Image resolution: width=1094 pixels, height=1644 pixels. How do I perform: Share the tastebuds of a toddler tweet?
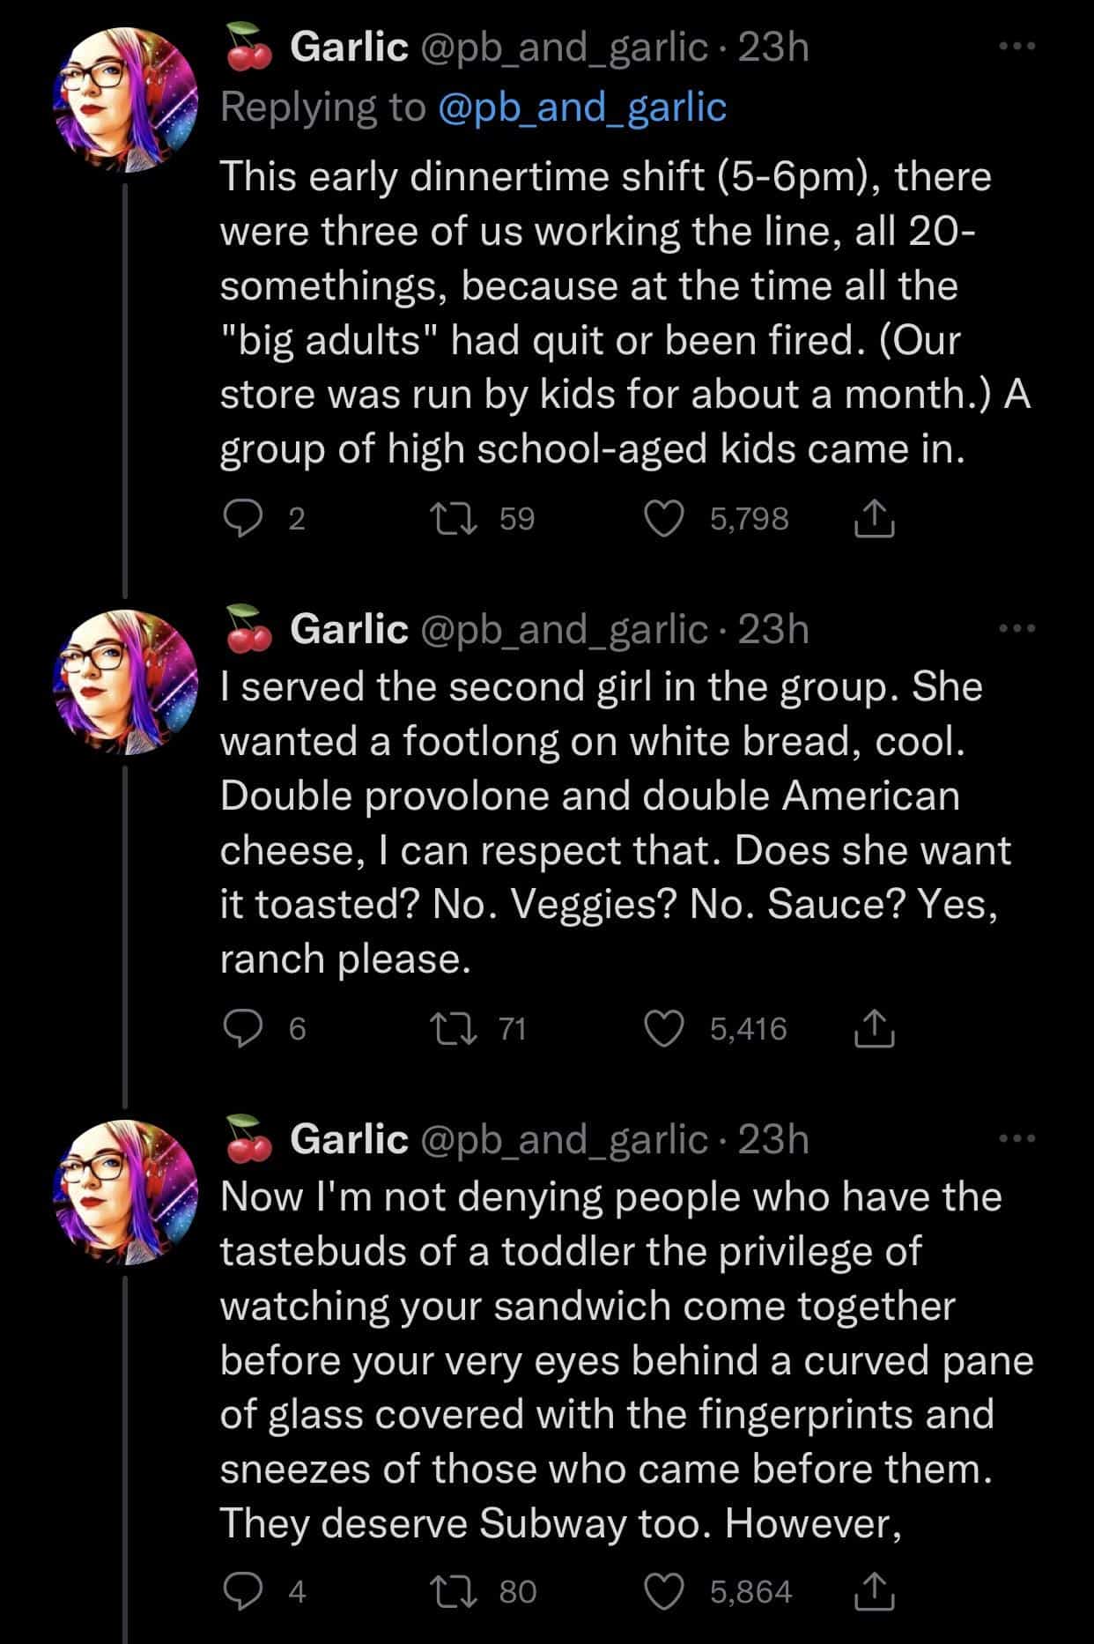(875, 1591)
